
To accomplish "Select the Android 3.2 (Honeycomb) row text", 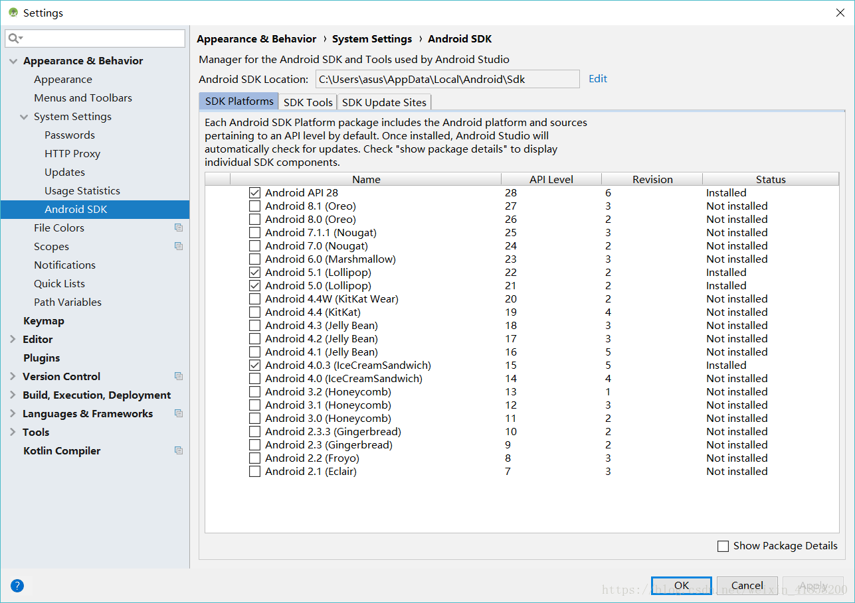I will coord(328,391).
